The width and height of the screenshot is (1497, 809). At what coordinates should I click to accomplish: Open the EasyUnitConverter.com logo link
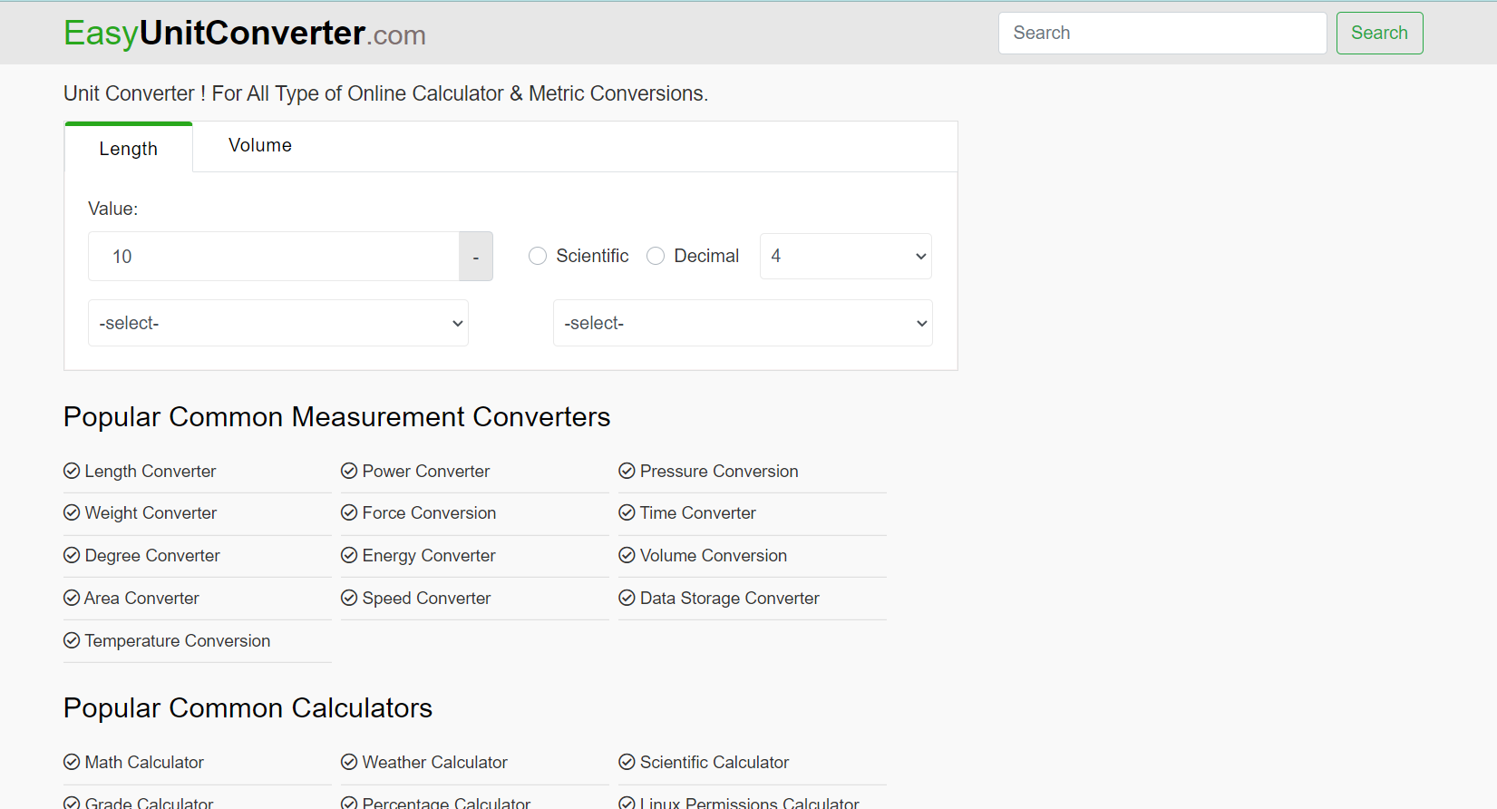click(245, 34)
